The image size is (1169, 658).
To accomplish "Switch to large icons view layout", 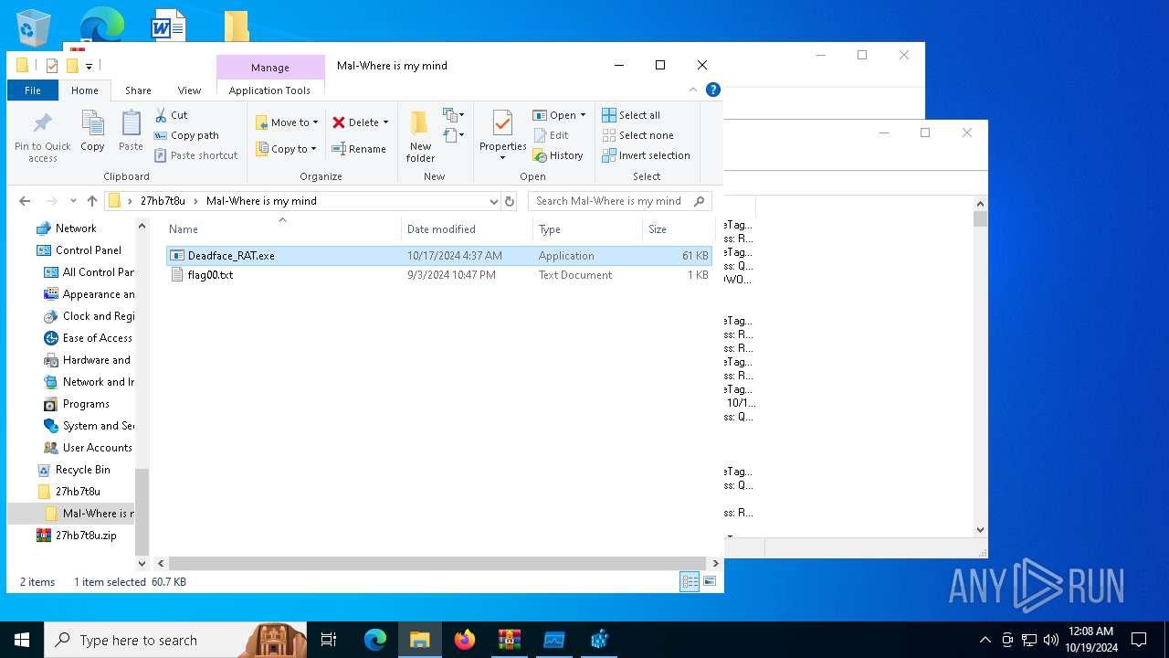I will coord(710,581).
